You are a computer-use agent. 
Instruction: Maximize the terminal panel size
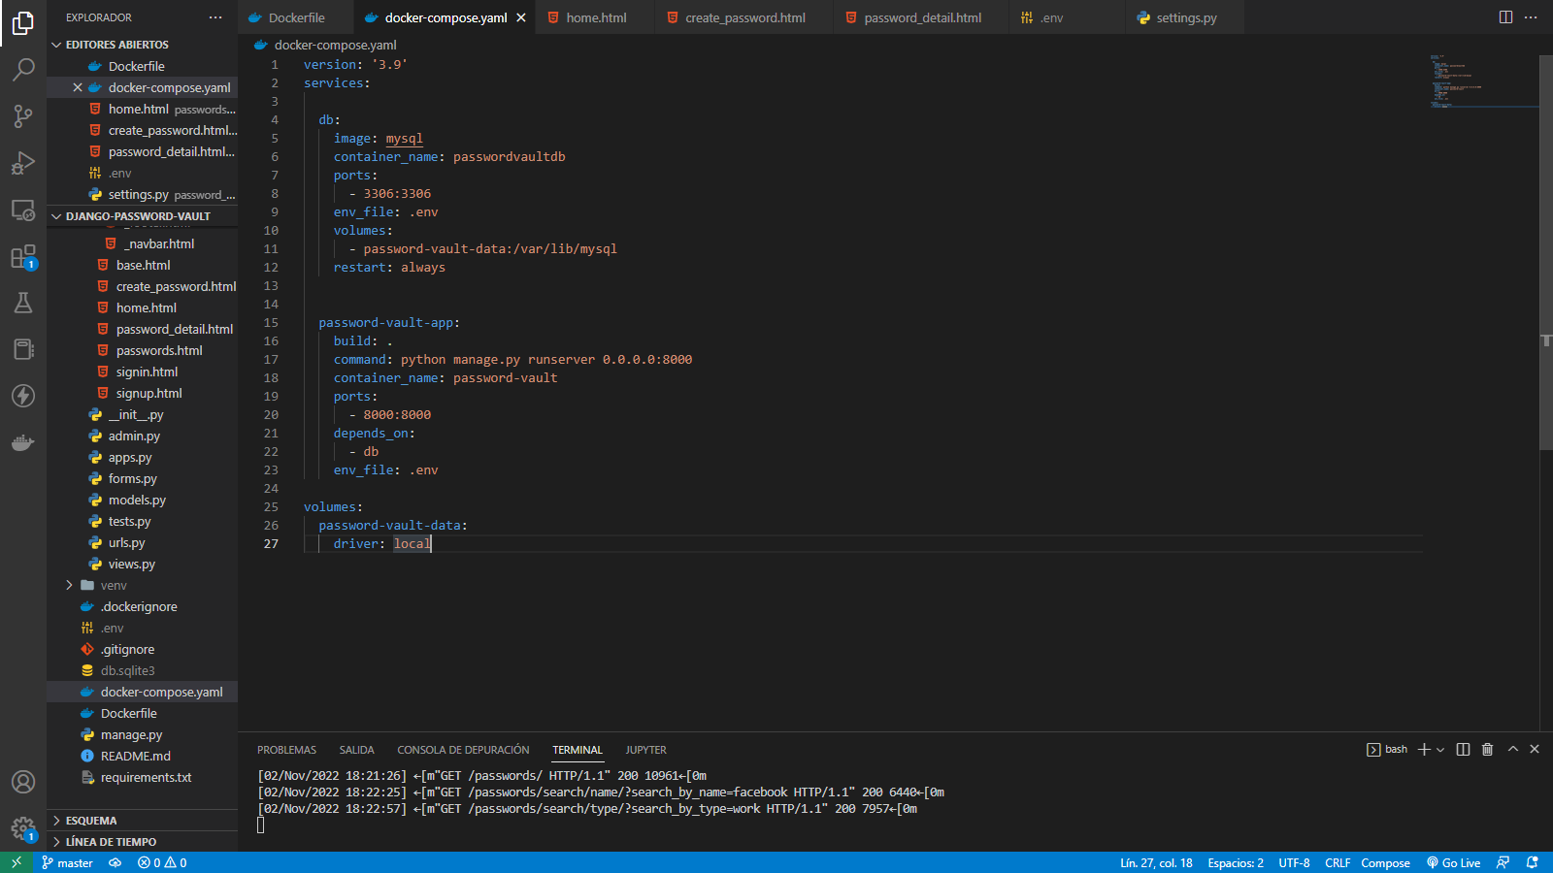[x=1512, y=749]
